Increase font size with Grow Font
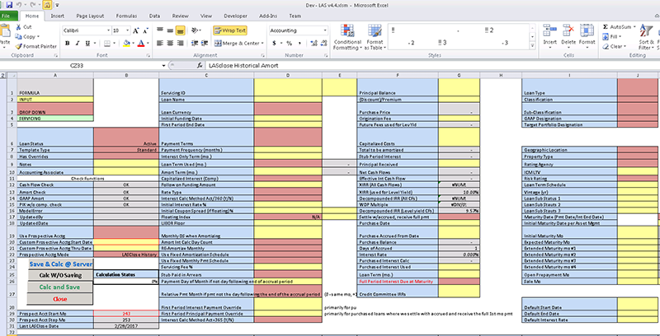660x336 pixels. [136, 30]
